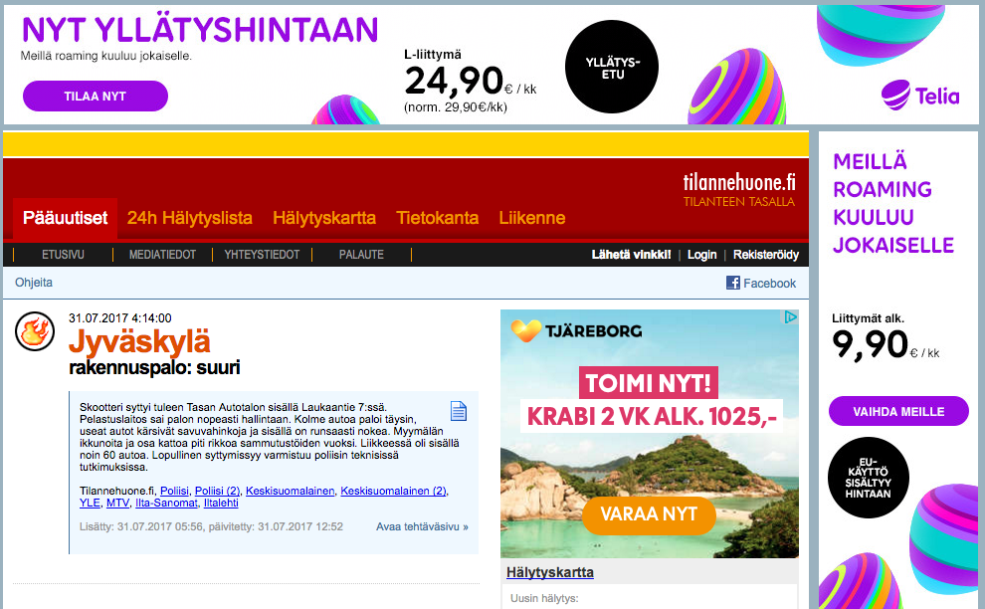Open the Poliisi (2) source link
The width and height of the screenshot is (985, 609).
217,491
